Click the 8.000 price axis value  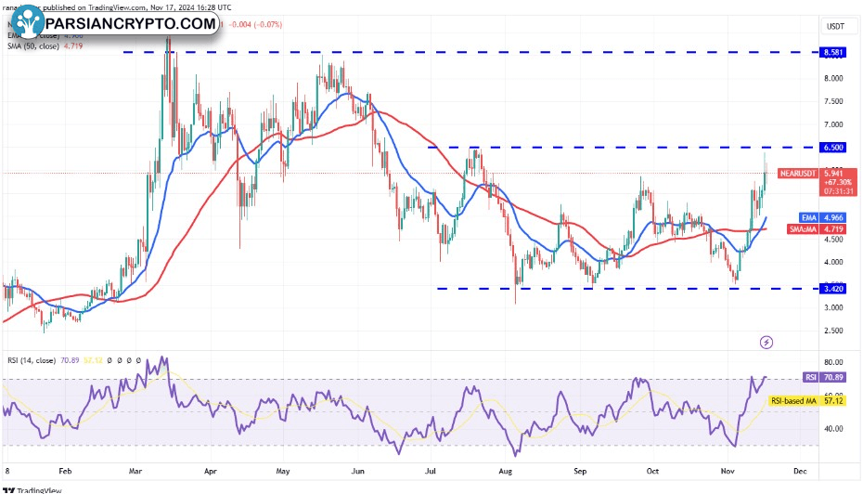point(833,78)
